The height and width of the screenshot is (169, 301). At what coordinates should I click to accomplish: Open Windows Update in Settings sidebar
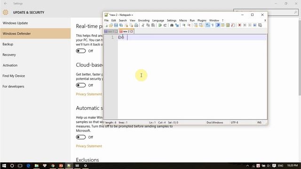point(35,23)
